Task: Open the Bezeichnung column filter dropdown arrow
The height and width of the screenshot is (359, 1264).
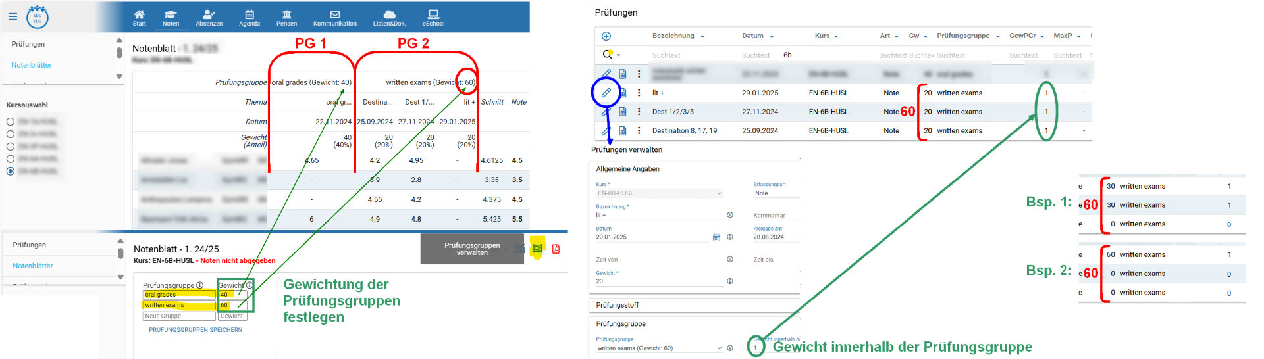Action: (702, 36)
